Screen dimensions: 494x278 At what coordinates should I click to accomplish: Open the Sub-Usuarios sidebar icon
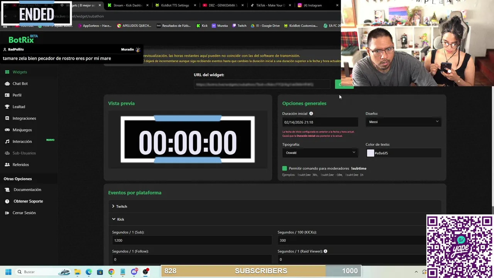(x=7, y=153)
